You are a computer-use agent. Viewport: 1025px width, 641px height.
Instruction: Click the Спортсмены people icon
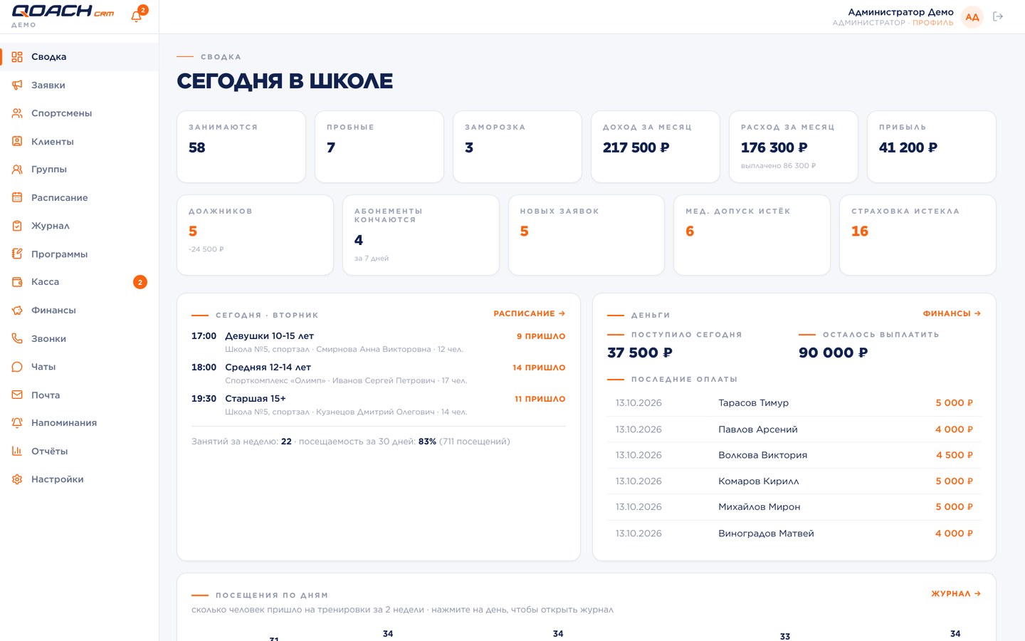tap(17, 113)
